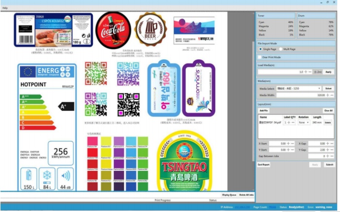Click the purple hang tag in preview
The width and height of the screenshot is (340, 212).
199,88
